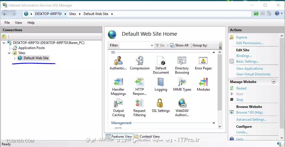Select Application Pools in the tree
Screen dimensions: 285x147
tap(31, 48)
